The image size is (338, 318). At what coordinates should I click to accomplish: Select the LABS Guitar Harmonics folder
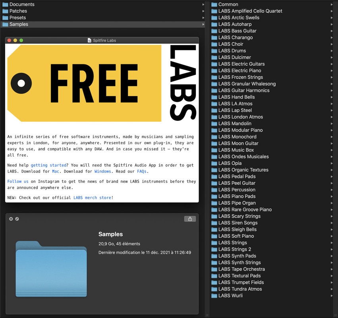tap(272, 91)
